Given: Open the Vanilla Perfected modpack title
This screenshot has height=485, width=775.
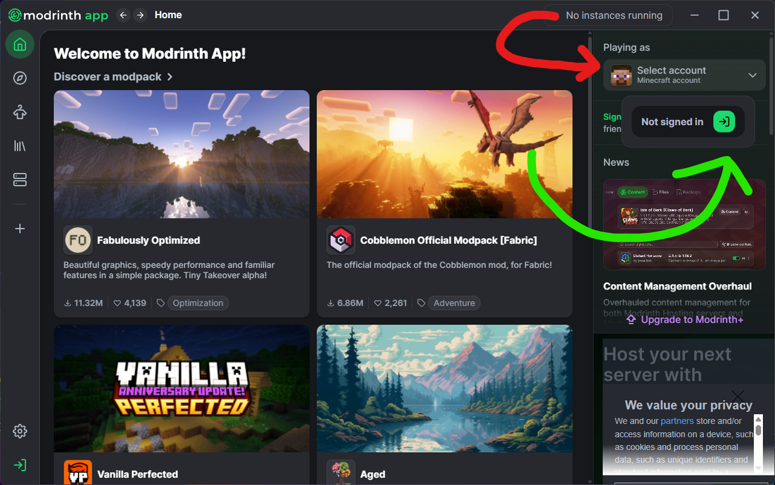Looking at the screenshot, I should coord(138,474).
